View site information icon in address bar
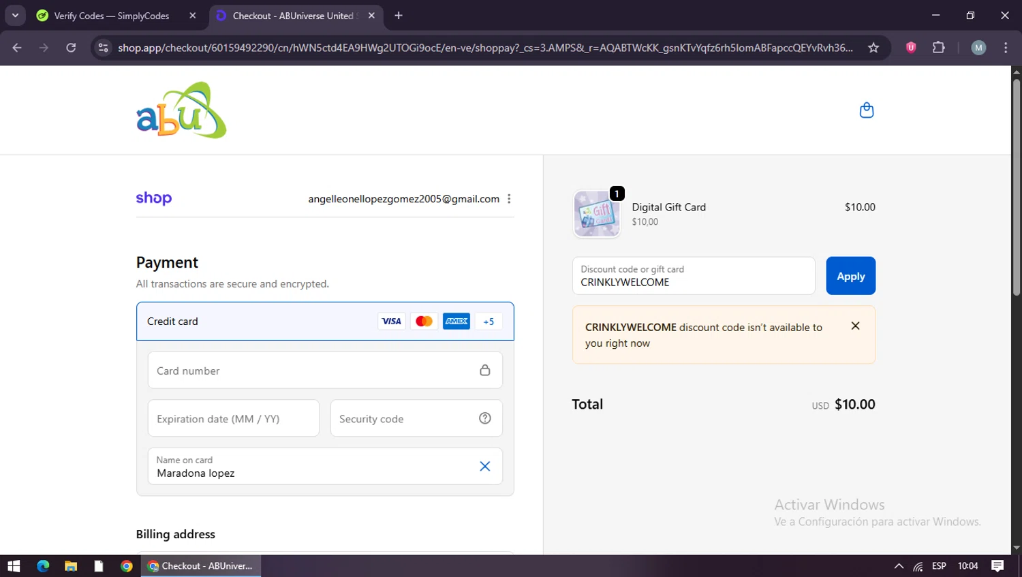Image resolution: width=1022 pixels, height=577 pixels. pyautogui.click(x=103, y=48)
